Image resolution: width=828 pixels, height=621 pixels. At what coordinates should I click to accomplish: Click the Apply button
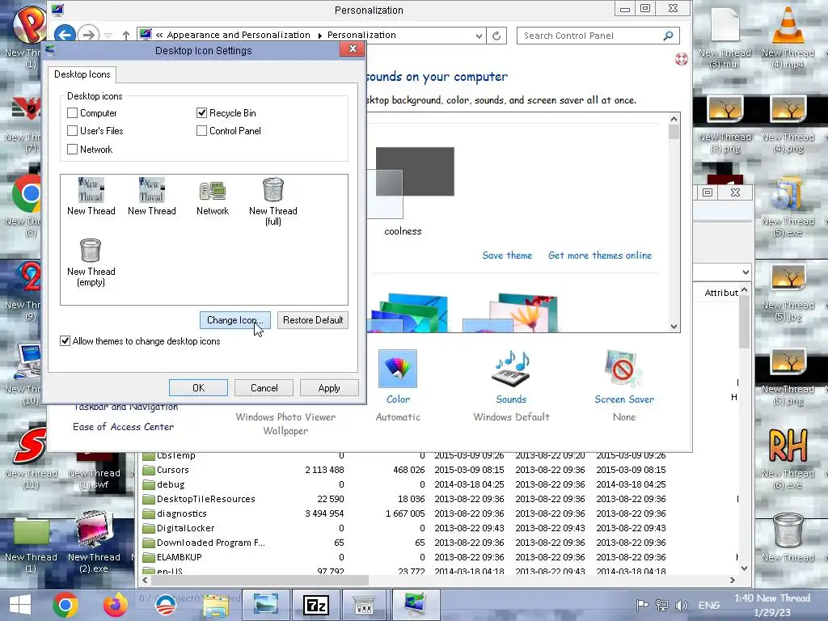tap(329, 387)
